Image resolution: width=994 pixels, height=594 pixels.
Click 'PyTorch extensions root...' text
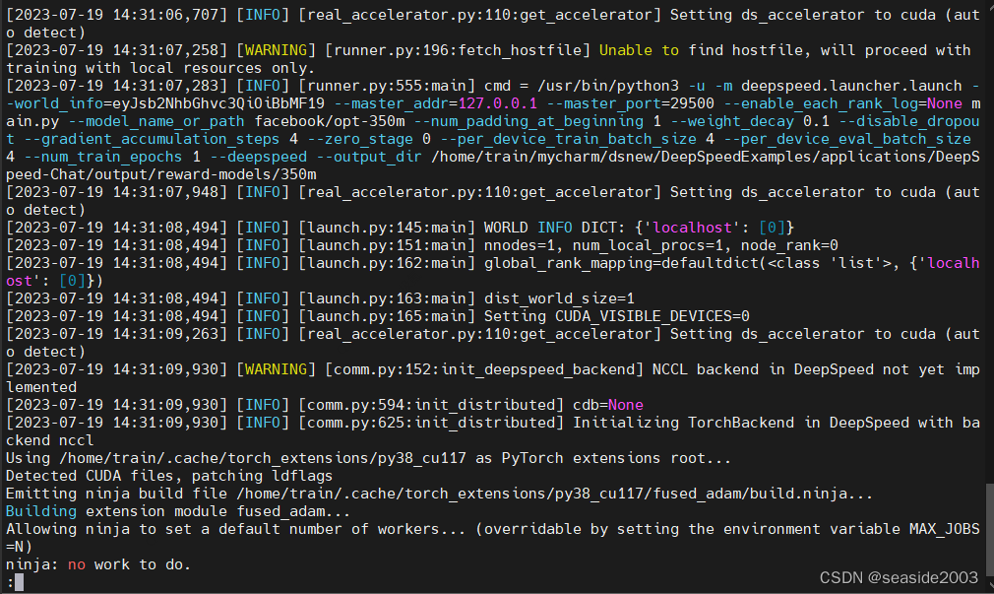point(615,458)
